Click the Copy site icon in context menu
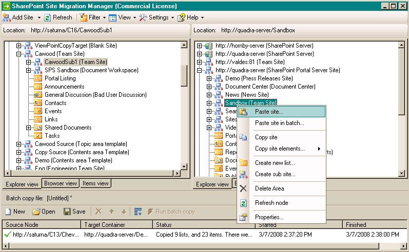The image size is (409, 252). 243,137
